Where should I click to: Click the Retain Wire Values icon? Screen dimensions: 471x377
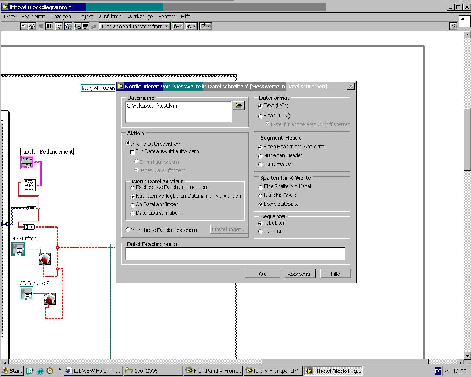pyautogui.click(x=68, y=27)
